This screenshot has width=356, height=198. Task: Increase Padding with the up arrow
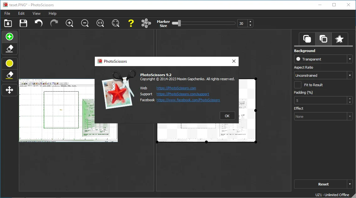click(x=350, y=99)
